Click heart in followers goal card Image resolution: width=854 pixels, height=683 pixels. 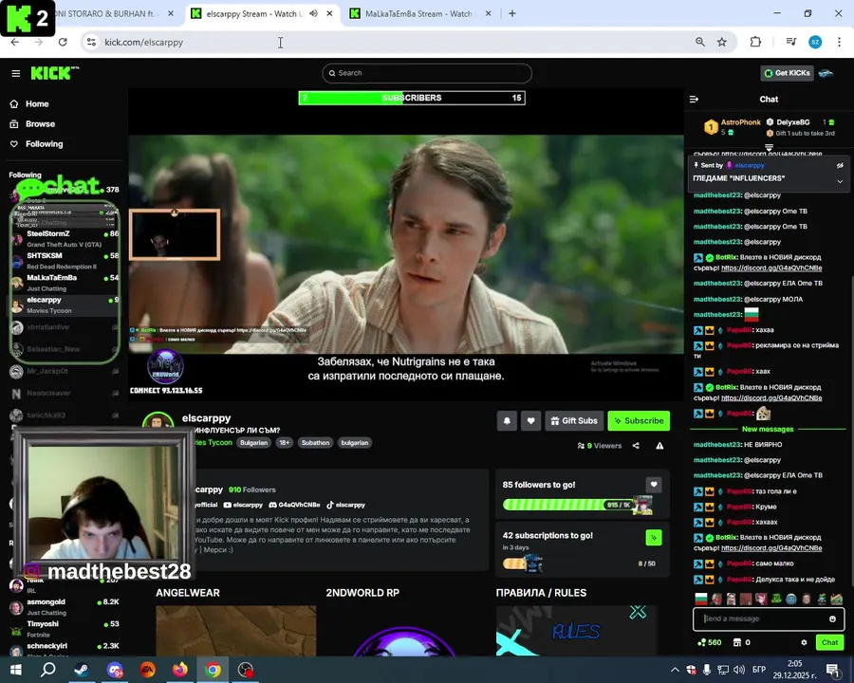[x=654, y=484]
